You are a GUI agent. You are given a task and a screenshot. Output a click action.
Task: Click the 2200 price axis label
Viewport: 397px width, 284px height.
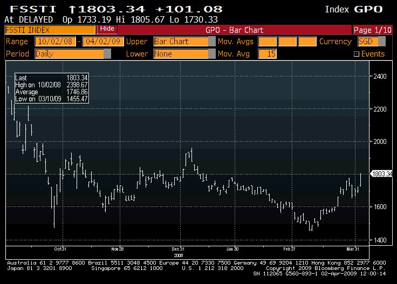point(380,109)
